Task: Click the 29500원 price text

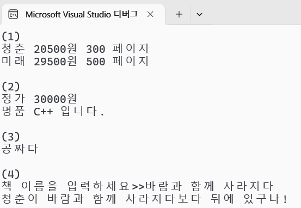Action: pyautogui.click(x=56, y=62)
